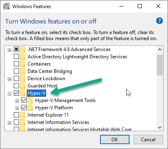Uncheck the Hyper-V Platform checkbox
The image size is (168, 149).
click(x=24, y=108)
